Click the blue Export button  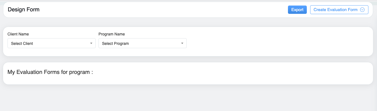[x=297, y=10]
